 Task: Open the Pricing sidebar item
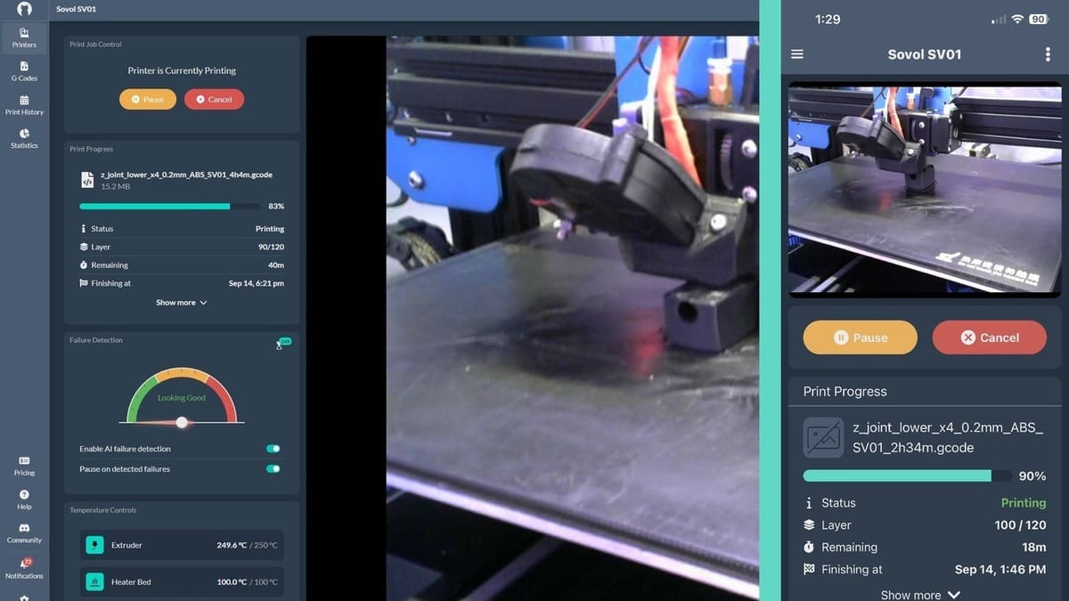(24, 466)
